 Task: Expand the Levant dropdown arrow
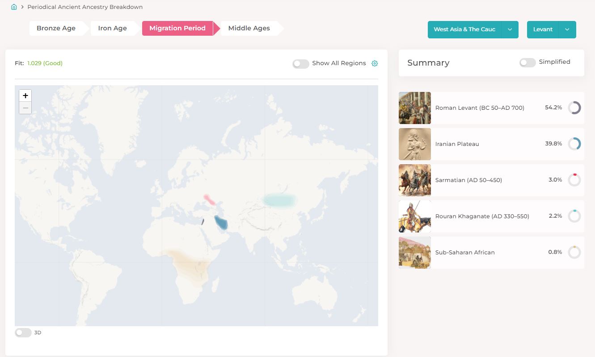point(567,29)
